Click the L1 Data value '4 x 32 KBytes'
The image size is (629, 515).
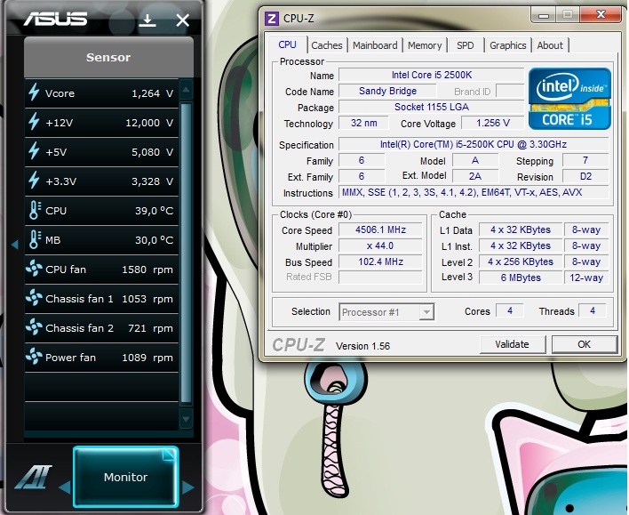click(521, 229)
